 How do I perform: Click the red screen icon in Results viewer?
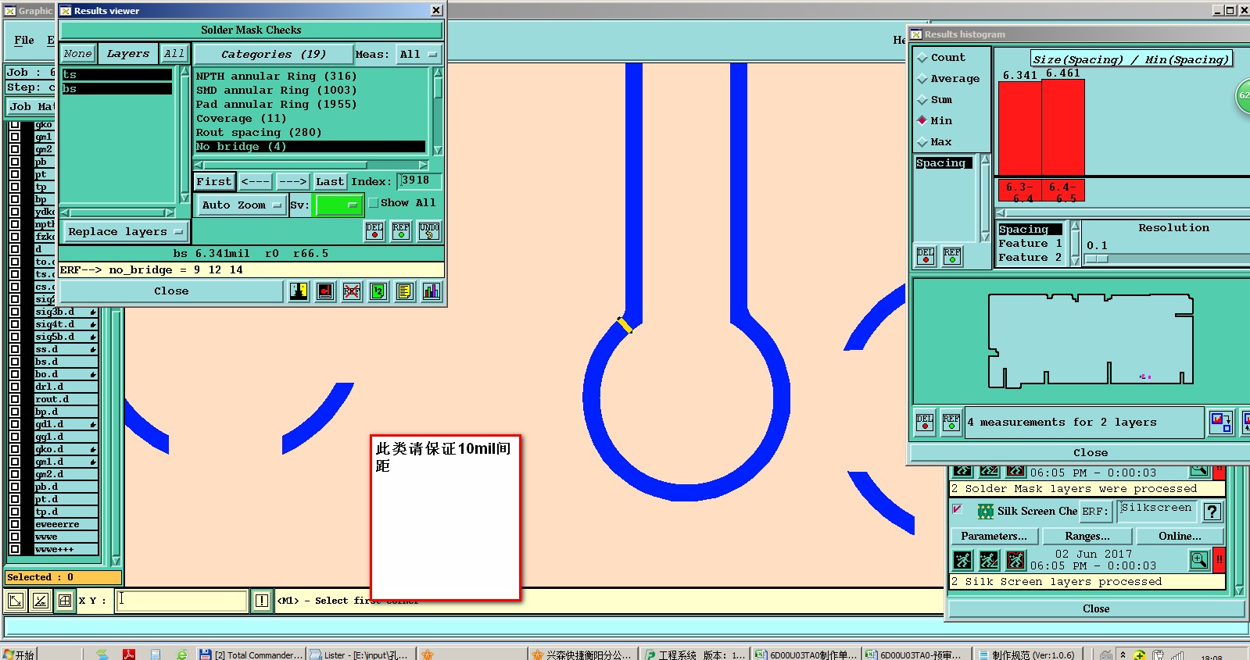325,291
